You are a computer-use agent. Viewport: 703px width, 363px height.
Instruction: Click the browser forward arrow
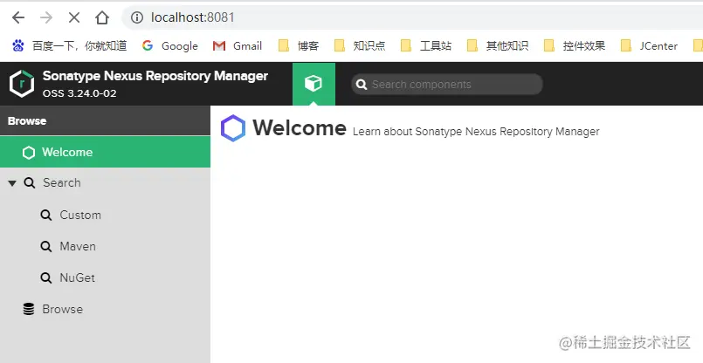point(46,17)
